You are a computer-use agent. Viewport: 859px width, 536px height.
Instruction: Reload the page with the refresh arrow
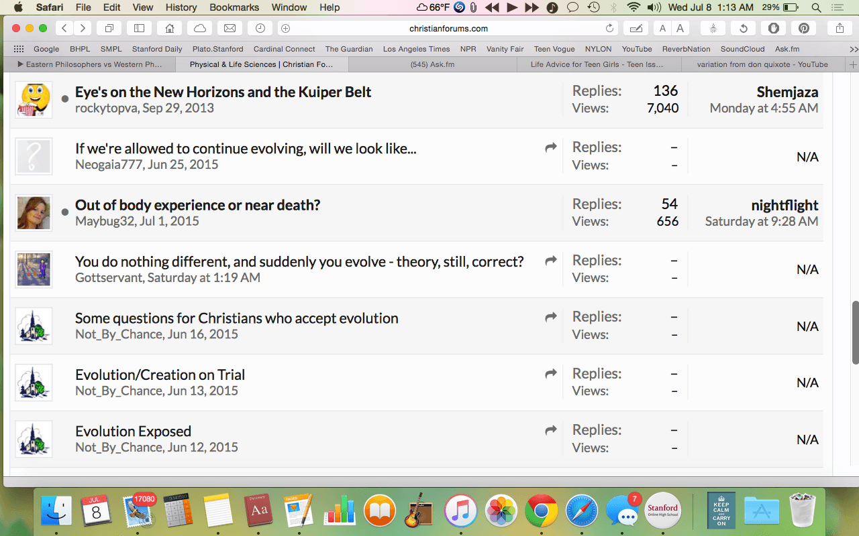(x=609, y=28)
